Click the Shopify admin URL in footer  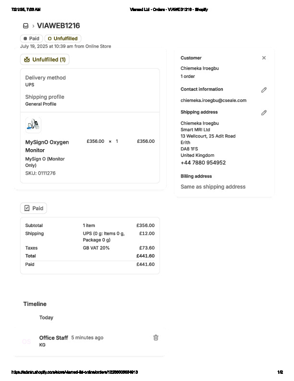click(x=74, y=372)
